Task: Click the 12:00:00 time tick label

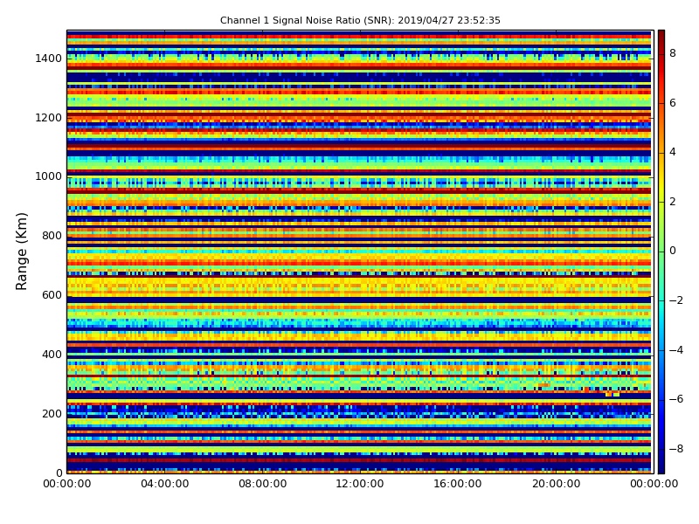Action: [x=360, y=484]
